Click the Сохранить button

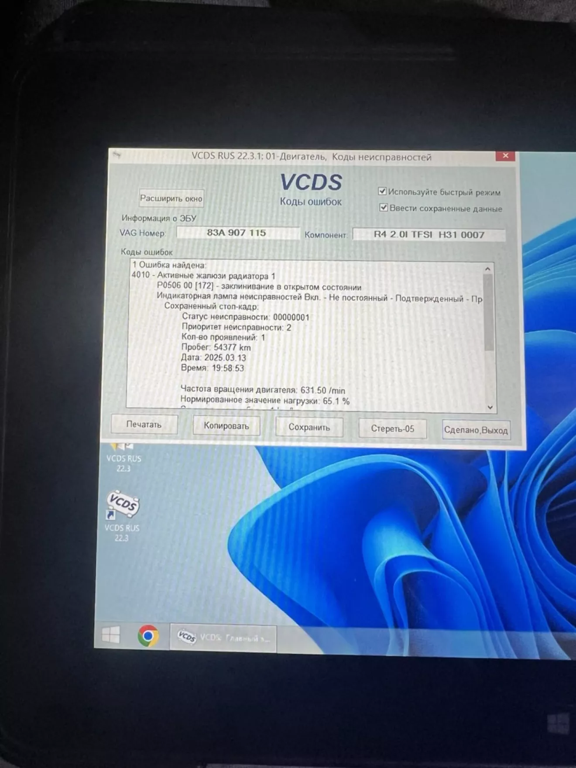coord(309,427)
